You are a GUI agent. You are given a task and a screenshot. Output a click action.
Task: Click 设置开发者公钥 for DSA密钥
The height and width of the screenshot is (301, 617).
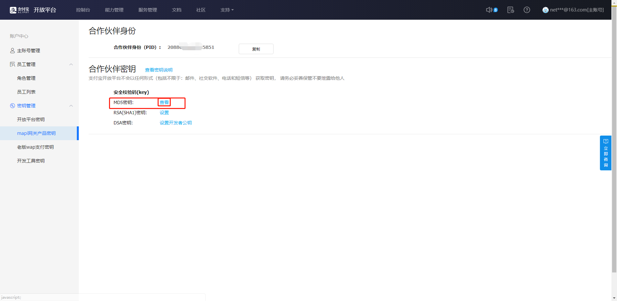tap(176, 123)
